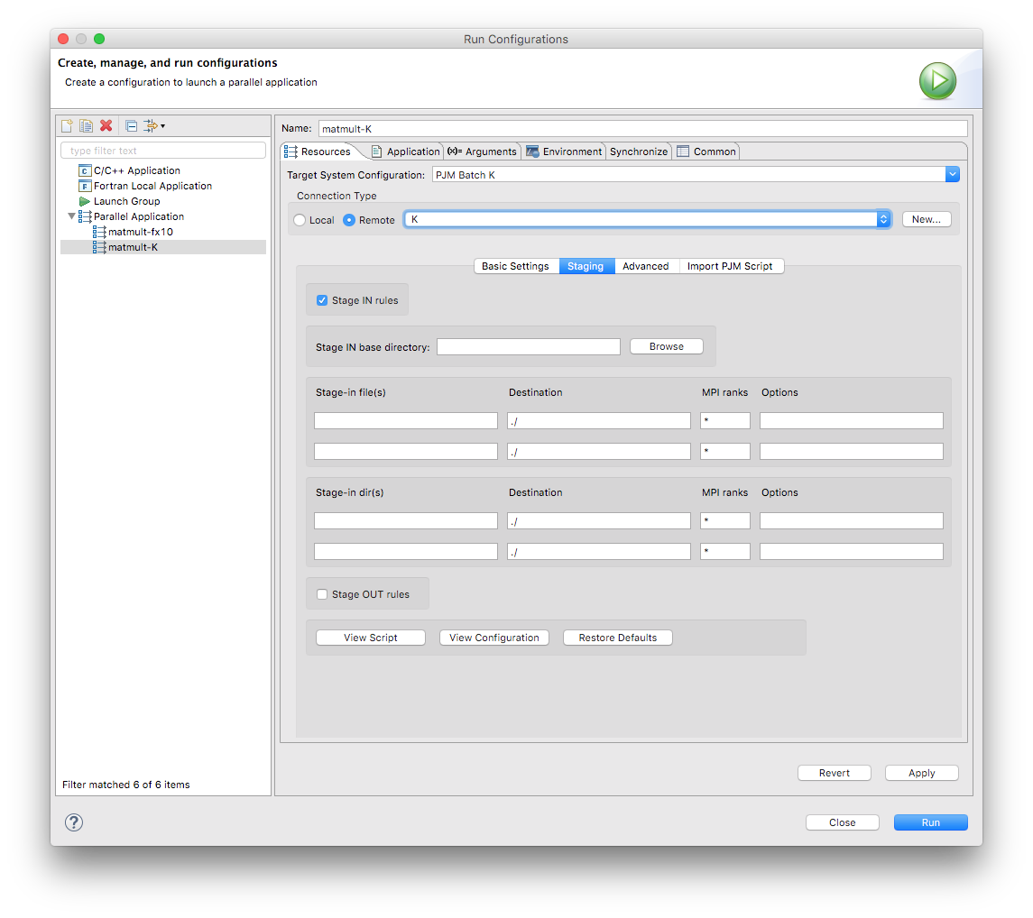
Task: Click the View Configuration button
Action: pyautogui.click(x=494, y=638)
